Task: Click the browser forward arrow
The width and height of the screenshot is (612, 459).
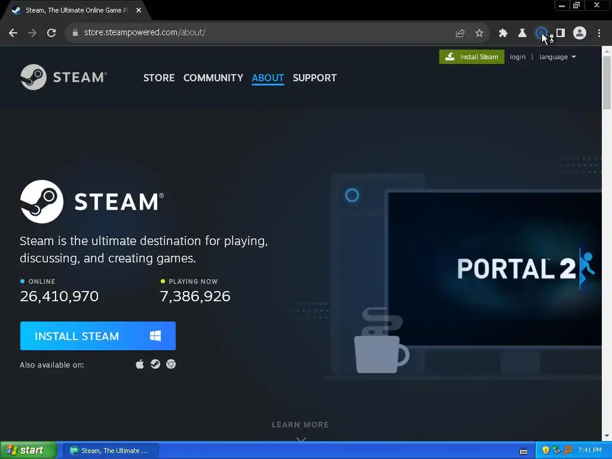Action: click(x=32, y=33)
